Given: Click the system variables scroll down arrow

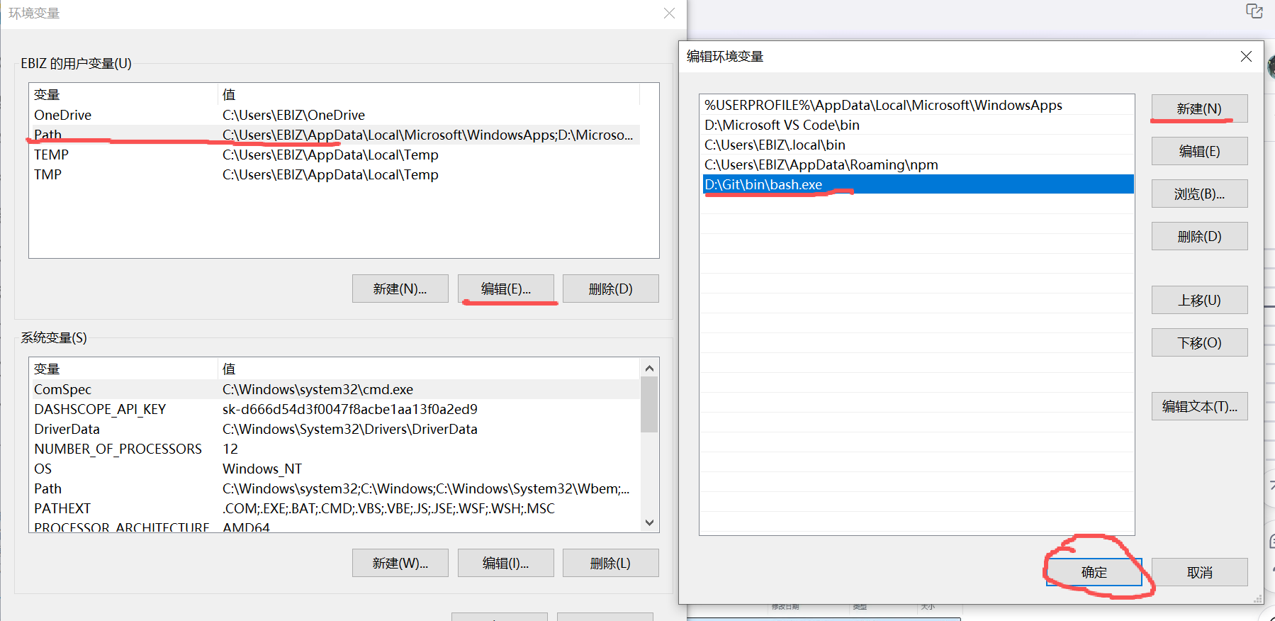Looking at the screenshot, I should pos(649,522).
